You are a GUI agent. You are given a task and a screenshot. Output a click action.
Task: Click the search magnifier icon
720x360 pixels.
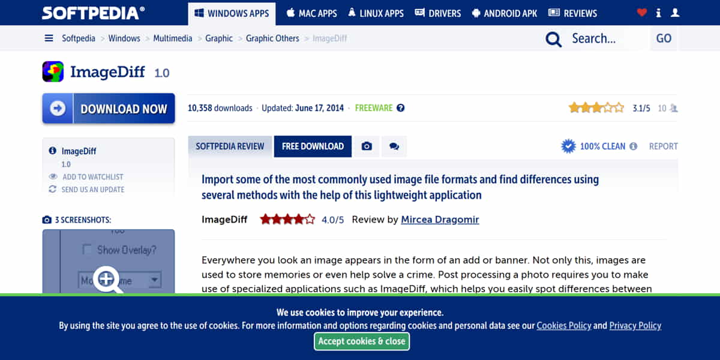(553, 38)
